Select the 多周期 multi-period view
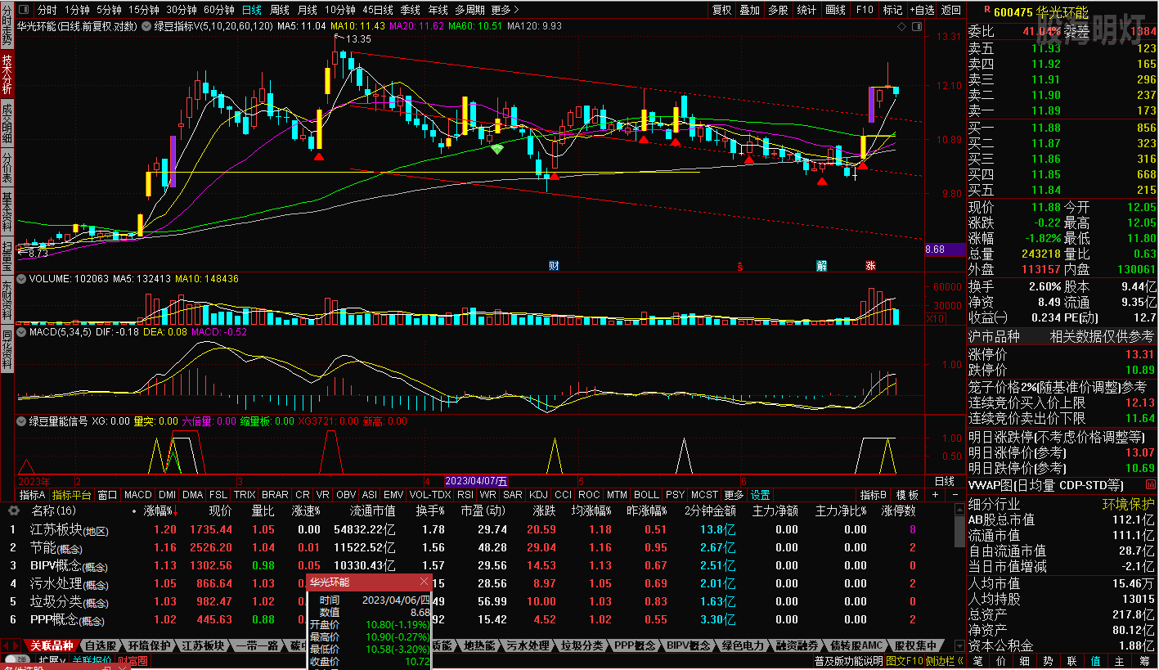 pos(469,11)
